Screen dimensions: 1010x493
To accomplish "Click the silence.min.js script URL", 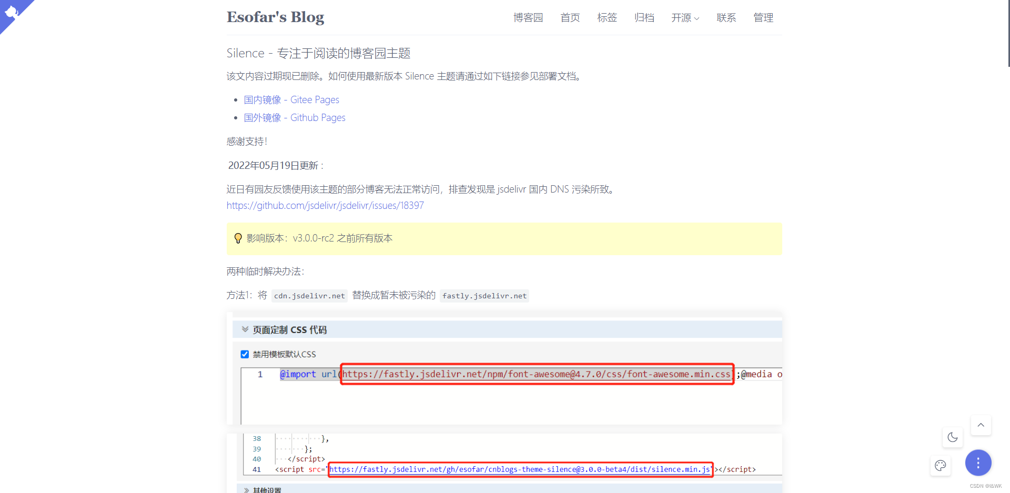I will pyautogui.click(x=521, y=469).
